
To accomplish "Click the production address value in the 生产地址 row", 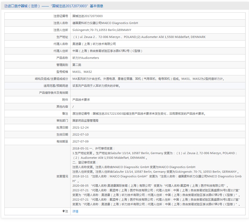I will [x=139, y=37].
